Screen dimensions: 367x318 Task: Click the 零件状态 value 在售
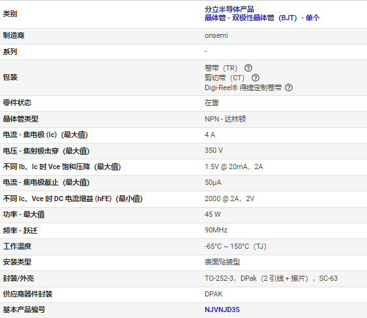tap(212, 103)
